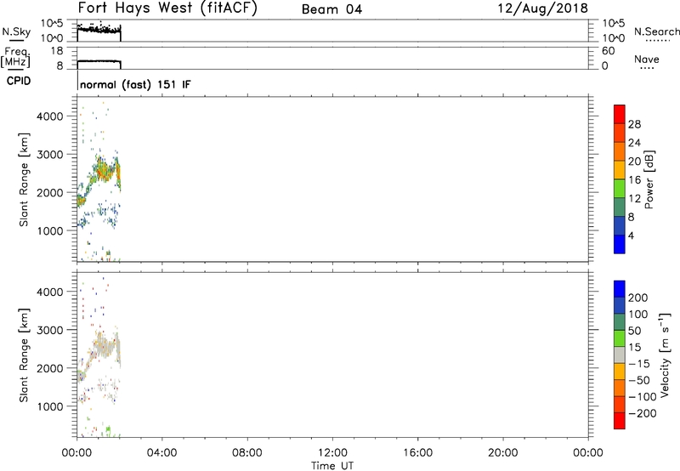This screenshot has height=471, width=680.
Task: Click 'Slant Range [km]' label of velocity panel
Action: (24, 355)
